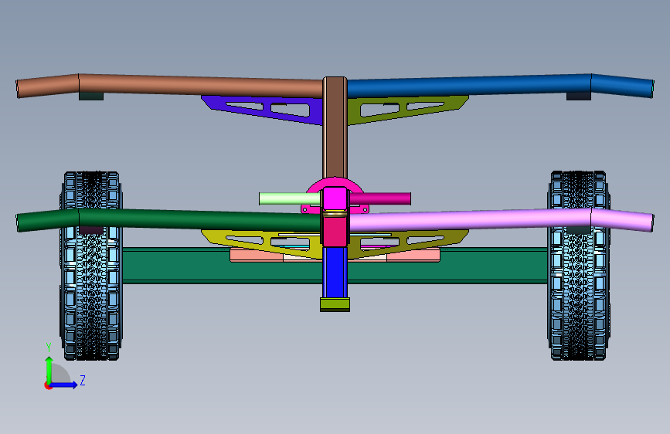Select the salmon-brown upper left tube

(171, 86)
